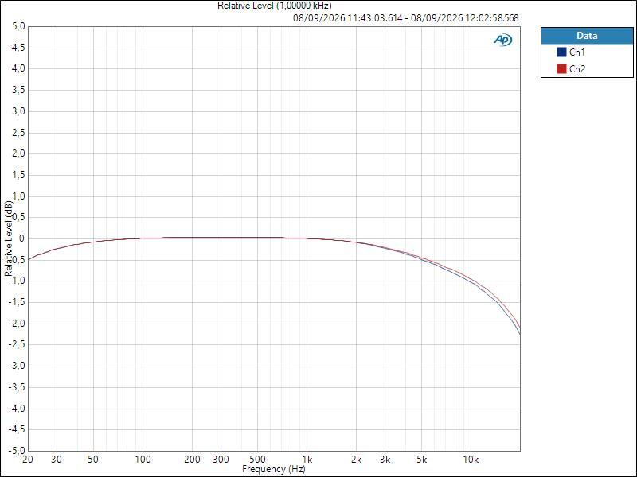Click the Data legend header

click(587, 36)
